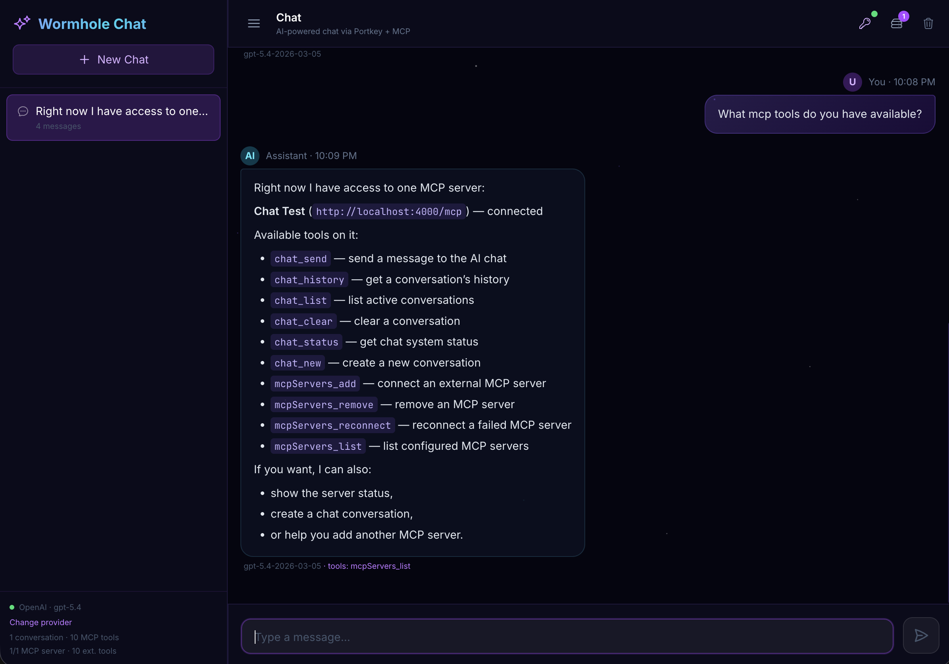Click the green OpenAI status dot
The width and height of the screenshot is (949, 664).
pyautogui.click(x=12, y=607)
